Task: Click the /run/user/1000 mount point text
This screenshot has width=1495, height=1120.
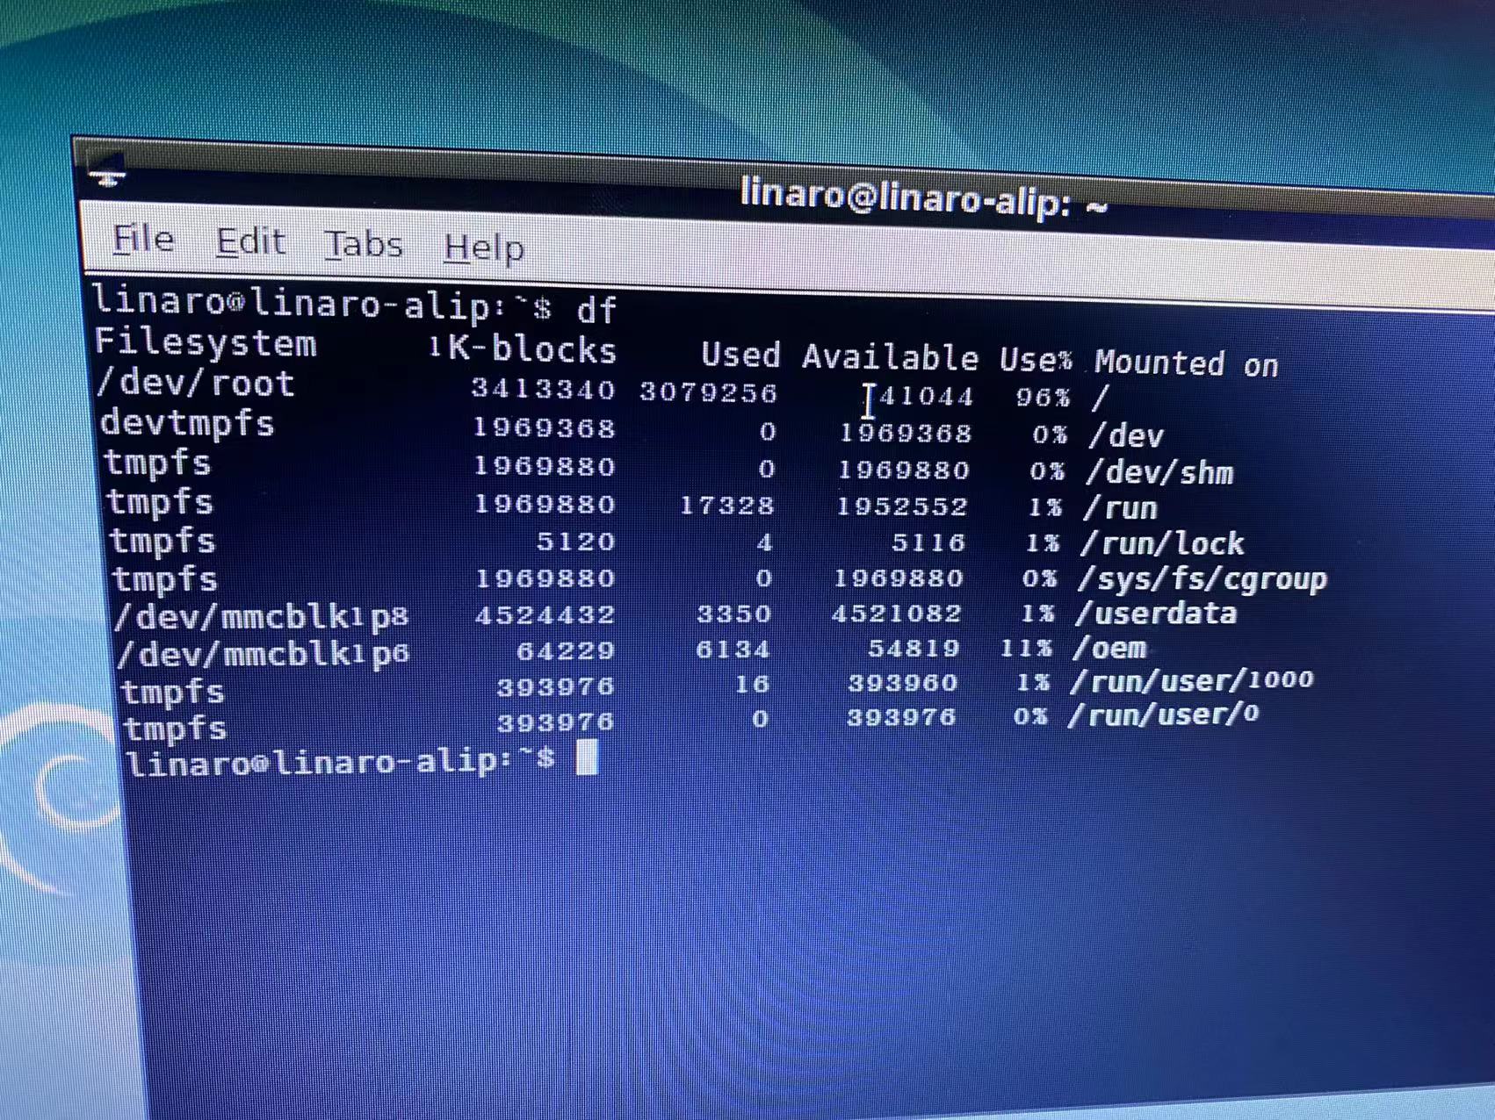Action: pyautogui.click(x=1191, y=680)
